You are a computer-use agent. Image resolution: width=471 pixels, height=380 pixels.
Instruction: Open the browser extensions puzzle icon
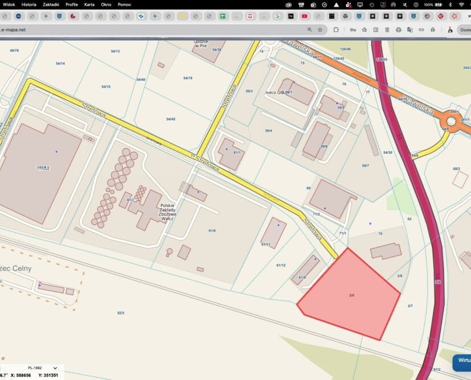336,30
